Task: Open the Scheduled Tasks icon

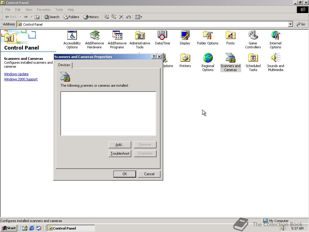Action: pos(253,62)
